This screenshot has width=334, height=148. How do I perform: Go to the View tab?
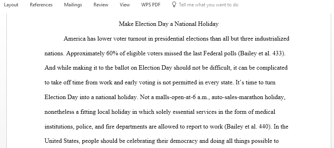point(125,5)
